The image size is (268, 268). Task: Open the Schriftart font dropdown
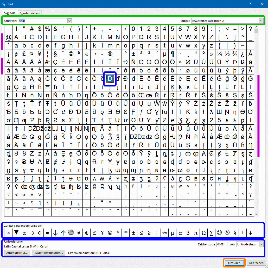[69, 21]
